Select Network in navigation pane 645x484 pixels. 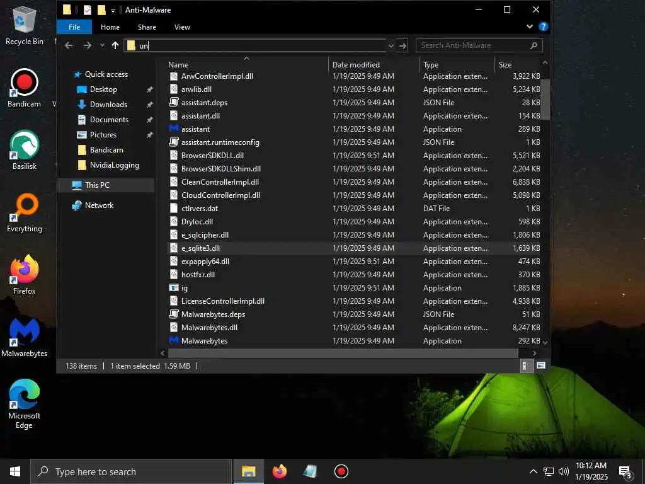tap(99, 205)
